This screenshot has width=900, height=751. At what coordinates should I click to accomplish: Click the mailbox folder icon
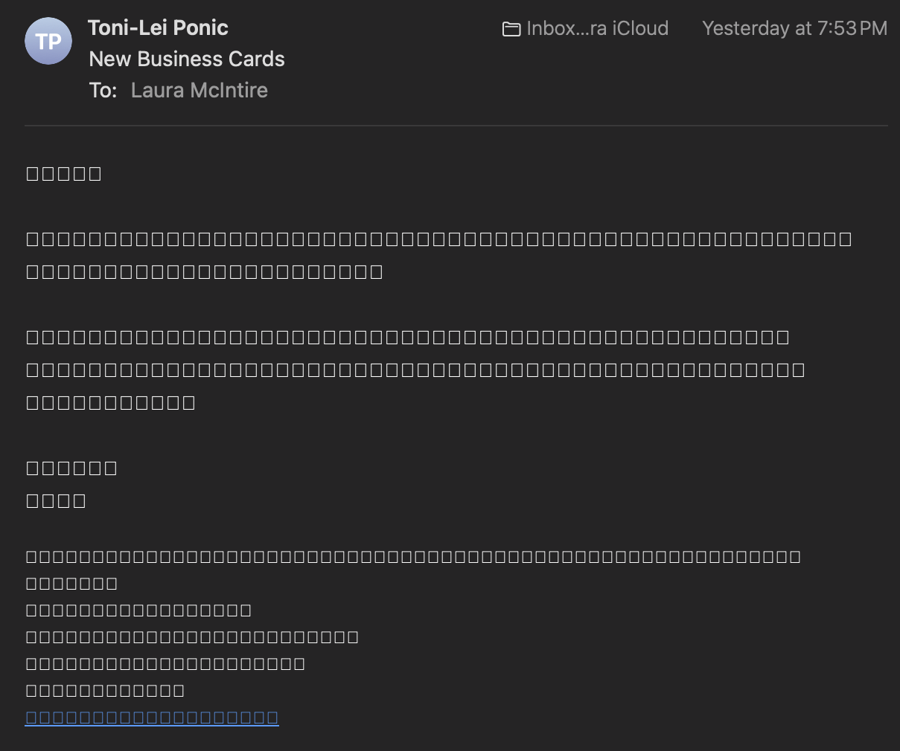coord(511,29)
